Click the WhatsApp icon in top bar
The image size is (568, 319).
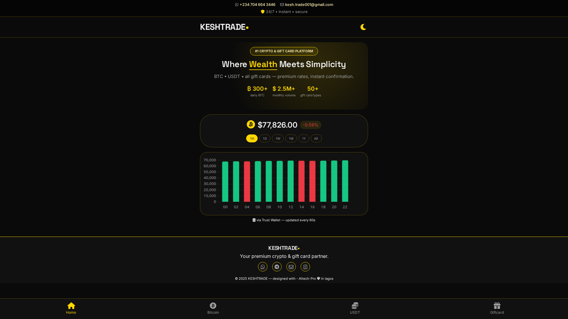pyautogui.click(x=237, y=5)
